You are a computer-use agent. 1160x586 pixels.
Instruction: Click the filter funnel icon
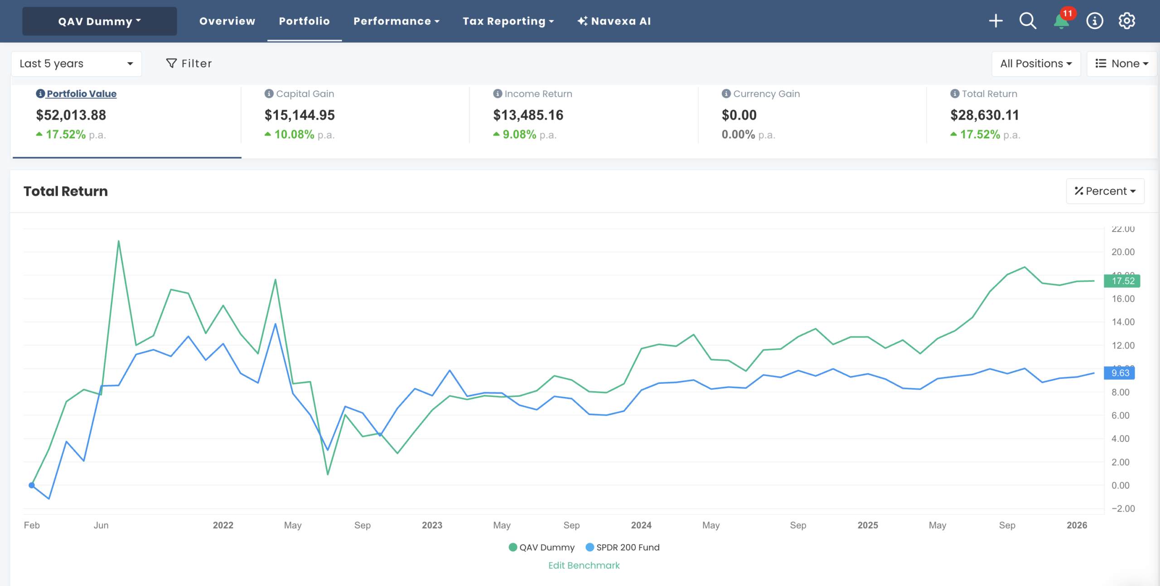(x=171, y=63)
